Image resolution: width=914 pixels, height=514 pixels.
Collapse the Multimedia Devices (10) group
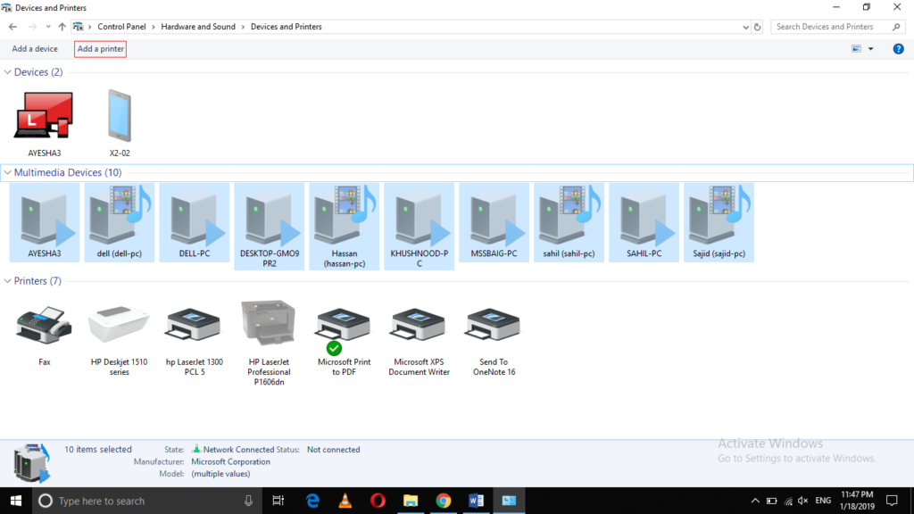8,172
